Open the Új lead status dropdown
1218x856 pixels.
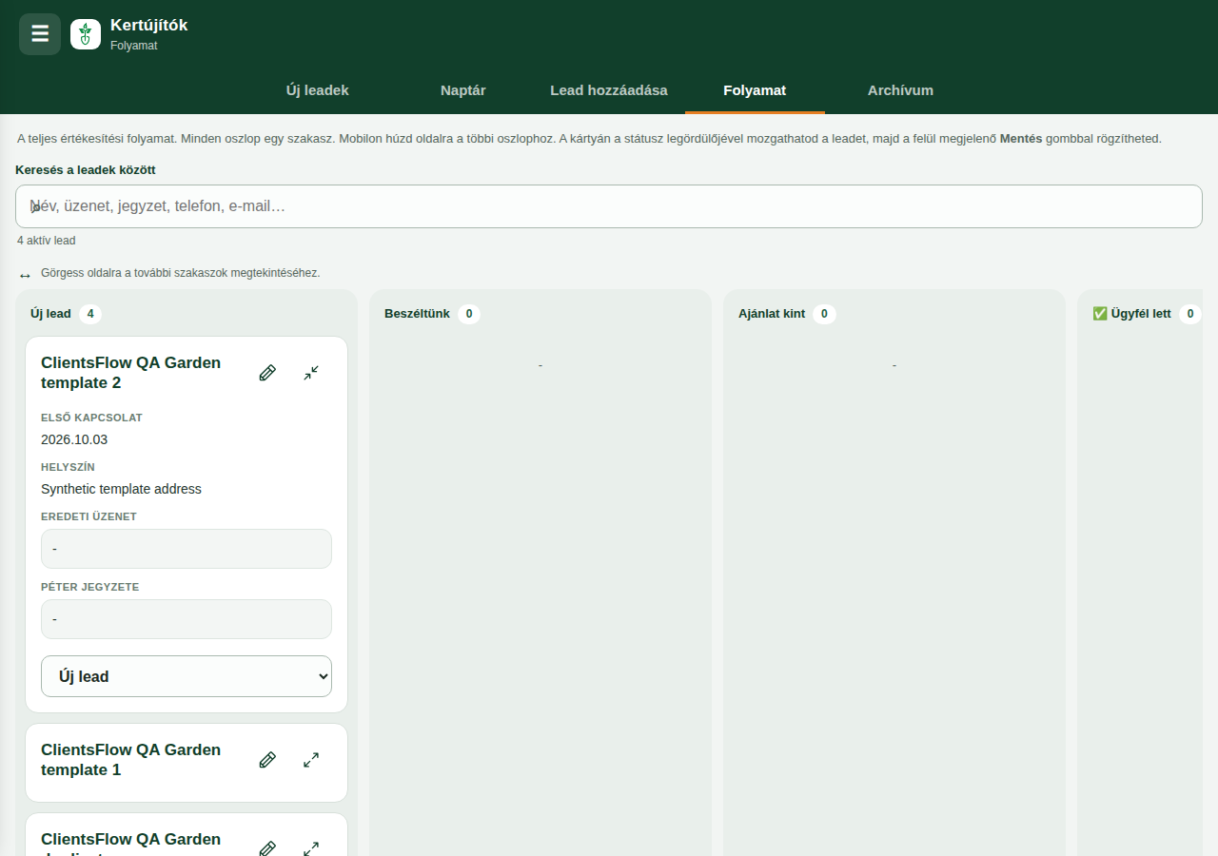(187, 676)
